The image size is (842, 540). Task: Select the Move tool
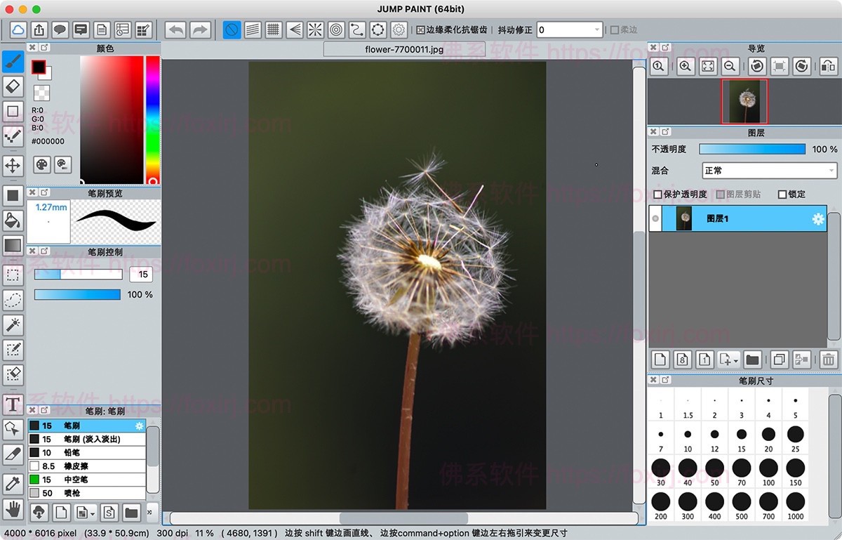pos(13,166)
